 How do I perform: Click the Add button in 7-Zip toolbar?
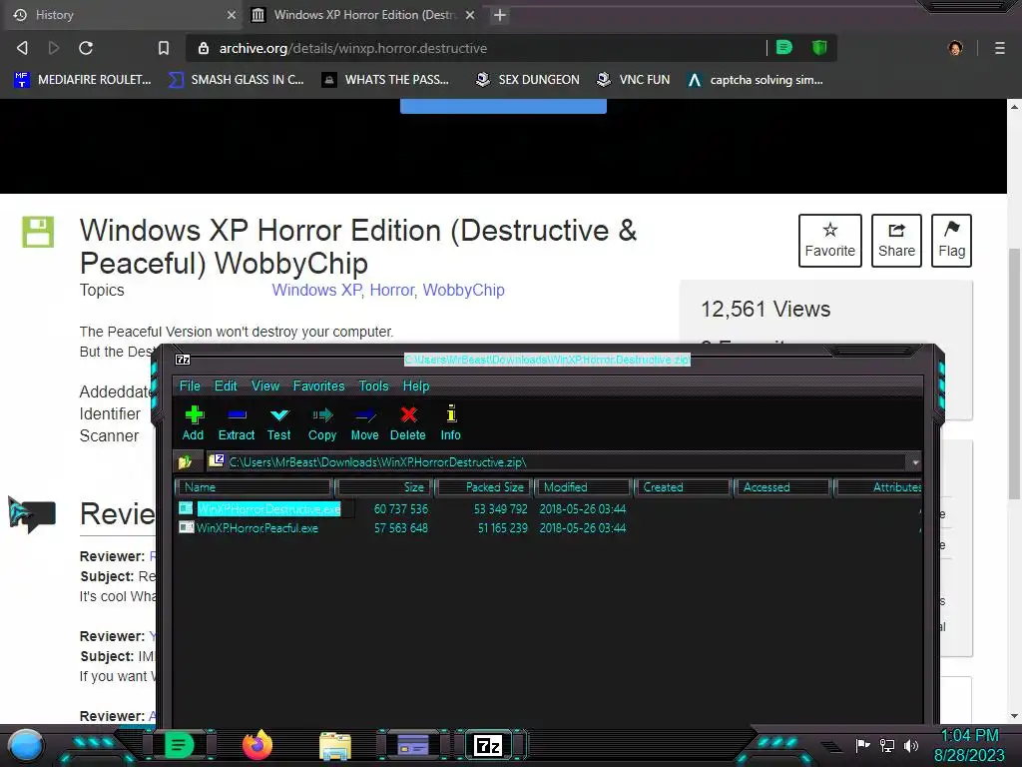click(193, 423)
